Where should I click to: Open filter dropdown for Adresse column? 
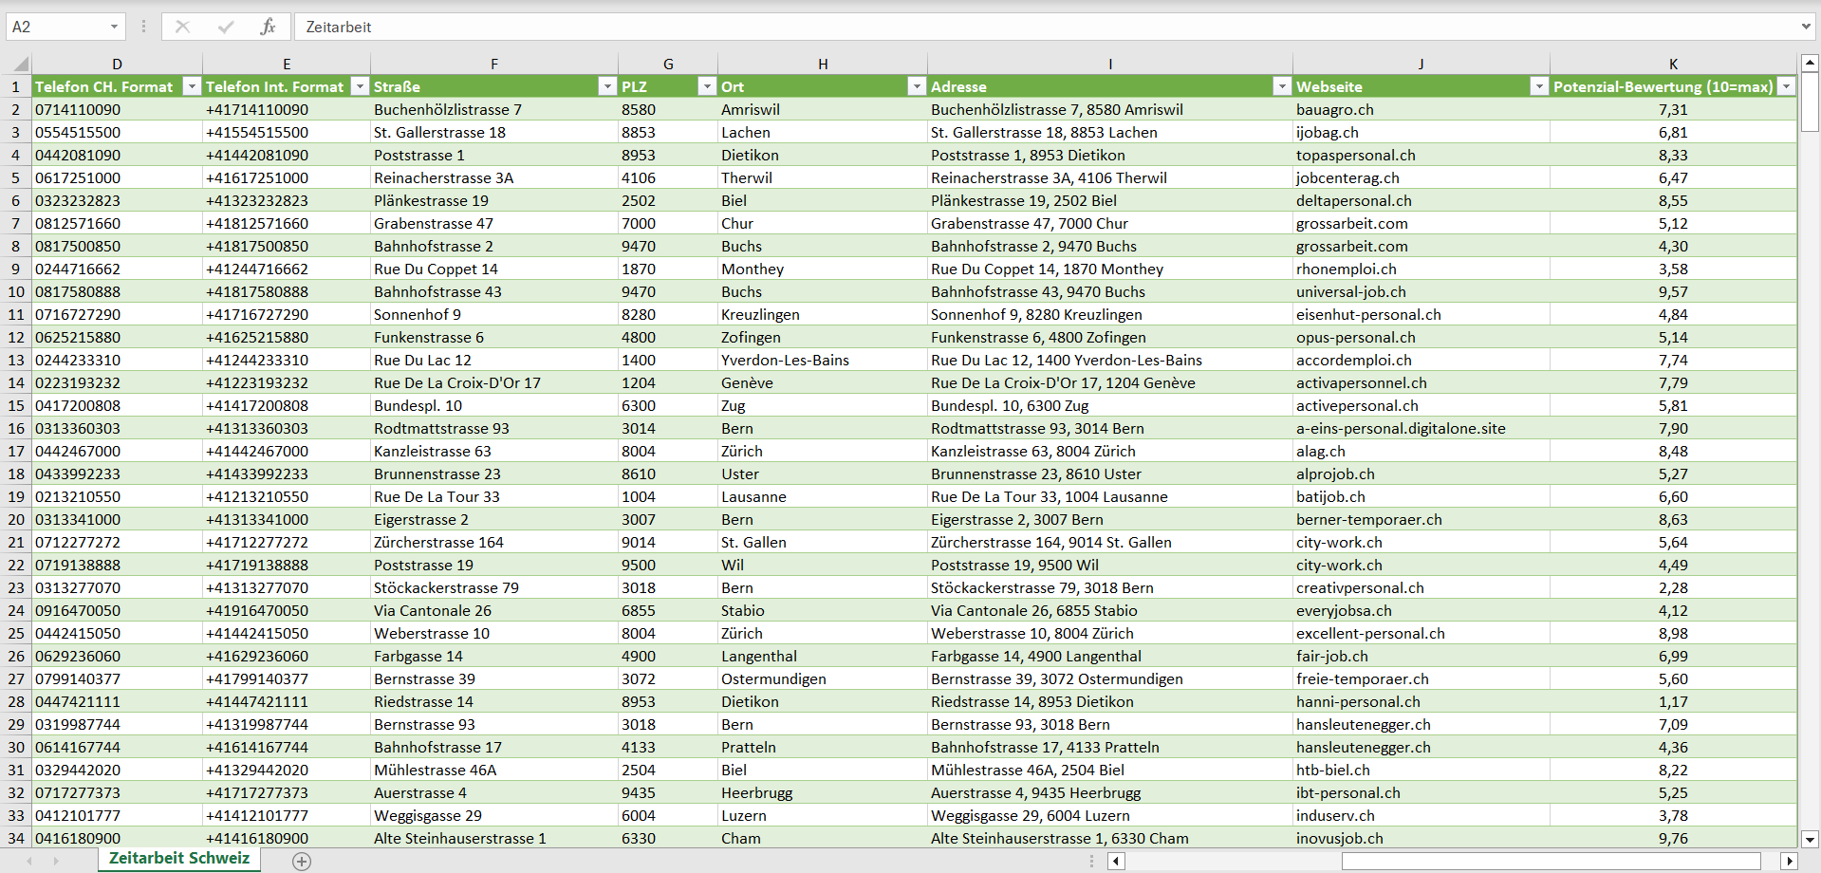(x=1282, y=86)
